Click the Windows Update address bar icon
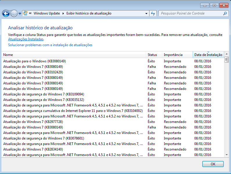Viewport: 231px width, 174px height. (x=25, y=13)
